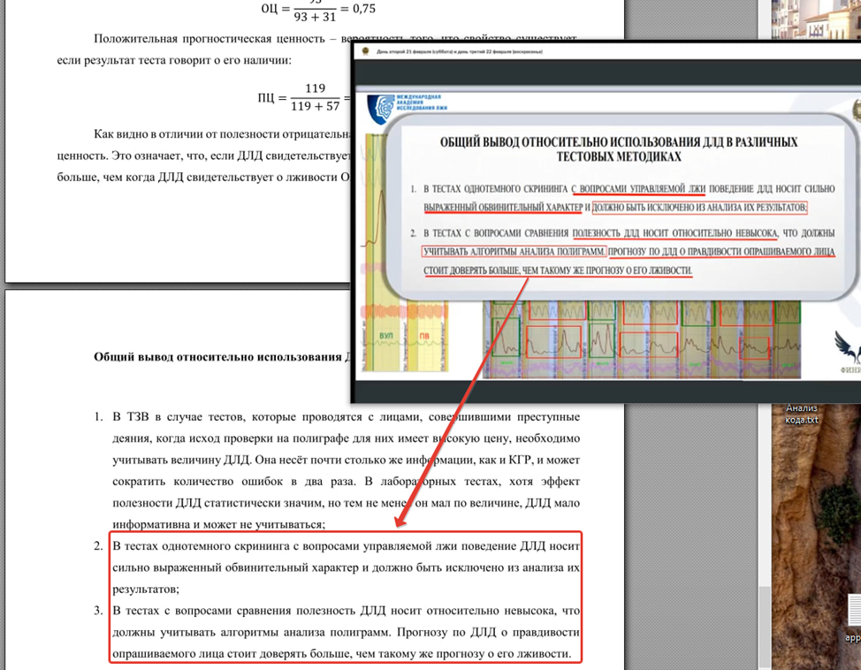Click the small emblem in overlay title bar
The image size is (861, 670).
pyautogui.click(x=360, y=52)
